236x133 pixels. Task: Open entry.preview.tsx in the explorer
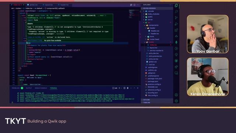[x=155, y=56]
